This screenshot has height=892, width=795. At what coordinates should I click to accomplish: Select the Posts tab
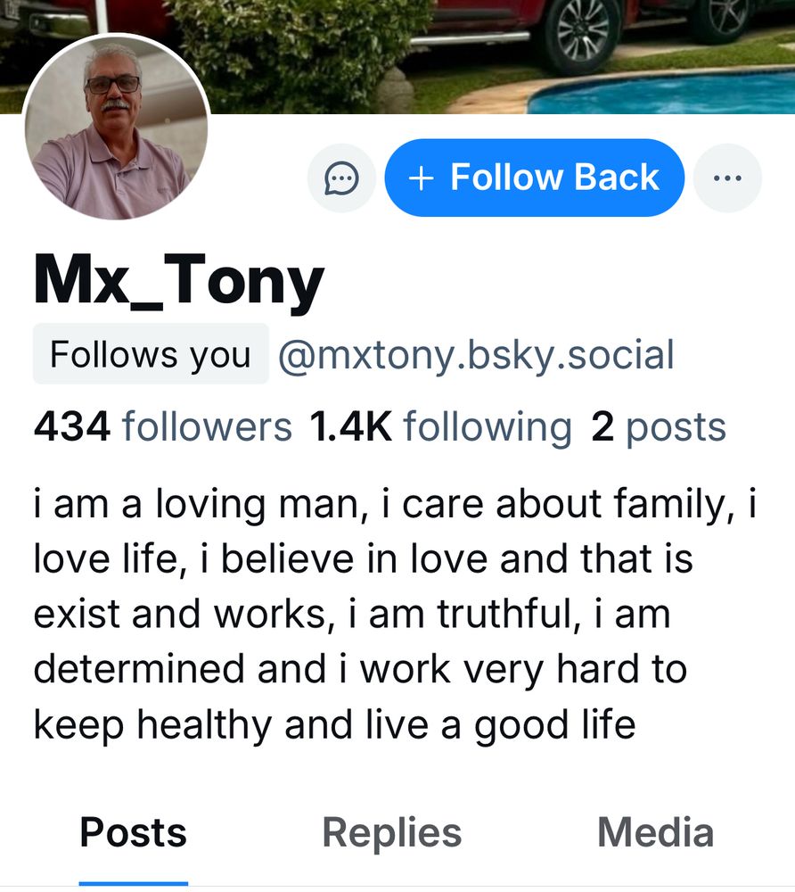pos(134,833)
